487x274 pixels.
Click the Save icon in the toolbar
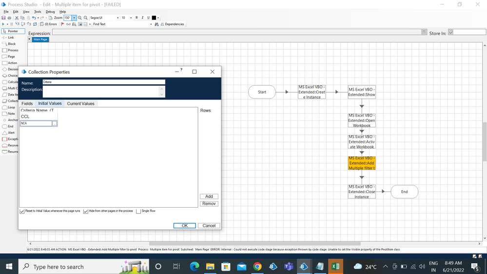(3, 18)
